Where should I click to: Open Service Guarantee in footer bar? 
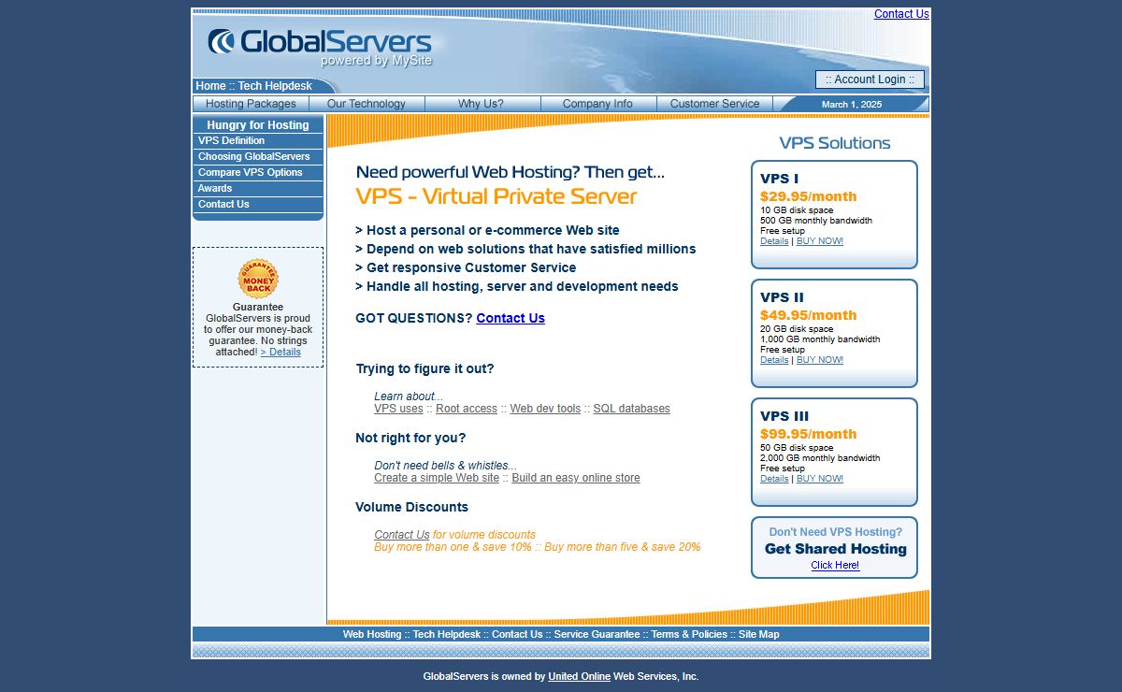[597, 634]
